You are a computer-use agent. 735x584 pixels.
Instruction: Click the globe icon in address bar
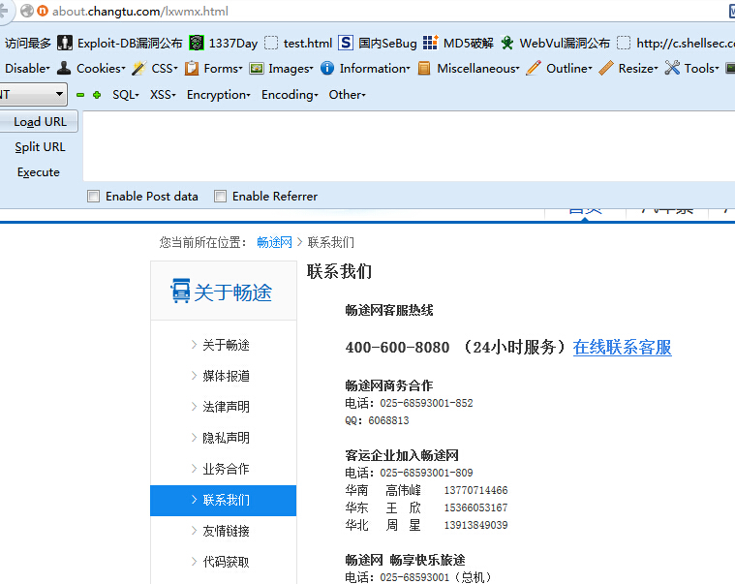point(27,11)
